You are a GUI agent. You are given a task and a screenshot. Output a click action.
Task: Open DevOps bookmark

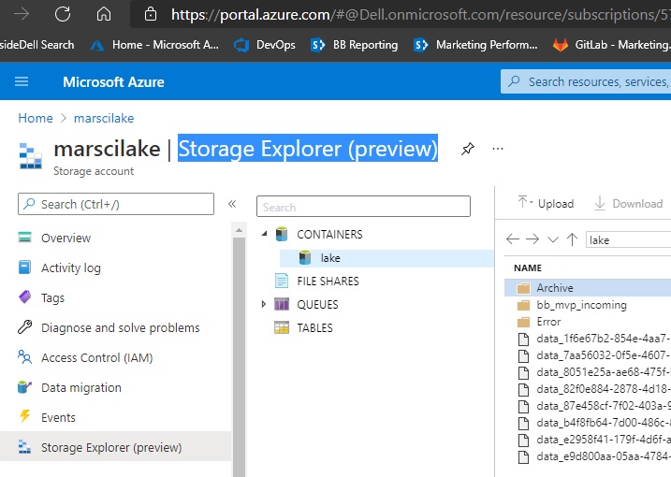[265, 45]
